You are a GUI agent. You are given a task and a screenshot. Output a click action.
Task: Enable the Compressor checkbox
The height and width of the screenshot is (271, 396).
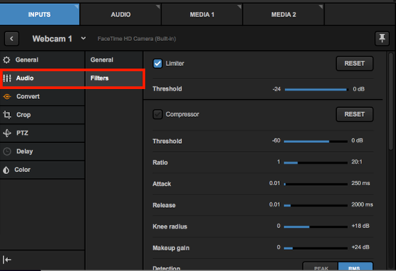(158, 114)
